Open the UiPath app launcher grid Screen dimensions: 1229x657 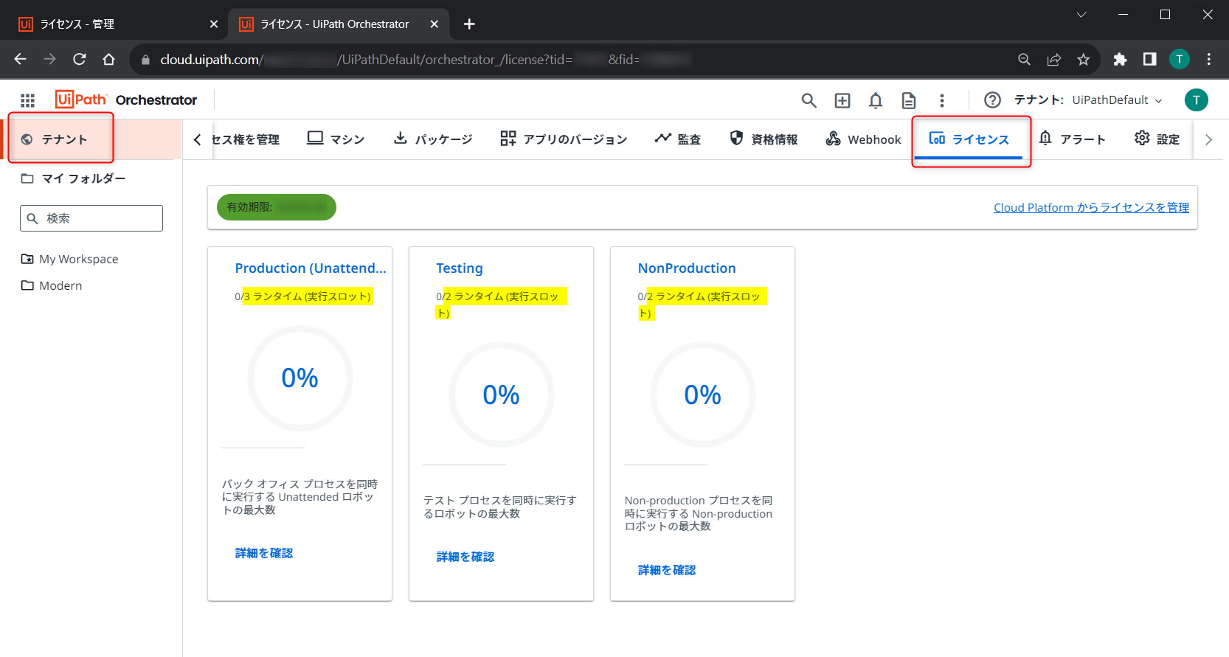tap(27, 100)
